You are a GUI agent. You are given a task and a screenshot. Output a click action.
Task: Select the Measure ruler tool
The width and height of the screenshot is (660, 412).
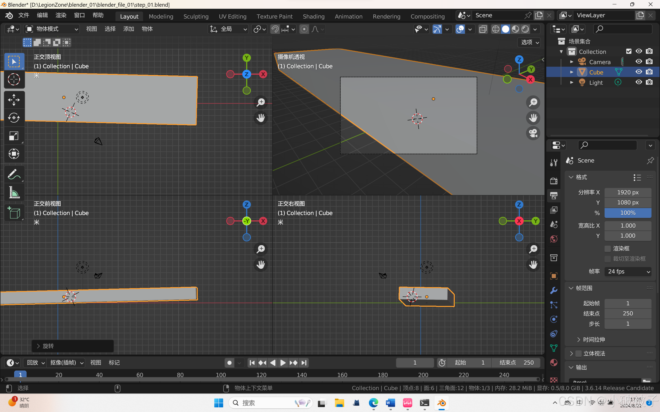coord(14,192)
